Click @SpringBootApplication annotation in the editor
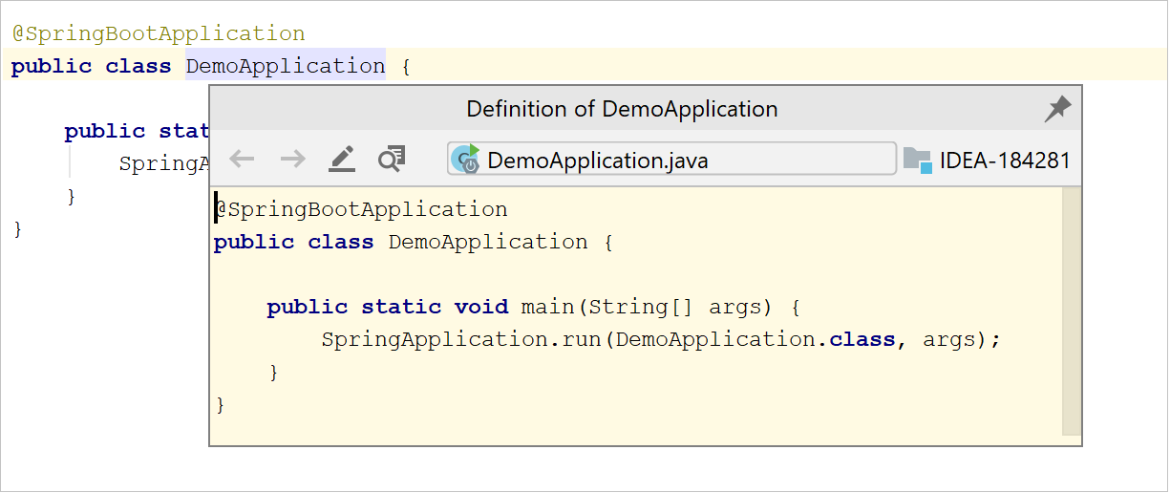The height and width of the screenshot is (493, 1170). coord(159,33)
